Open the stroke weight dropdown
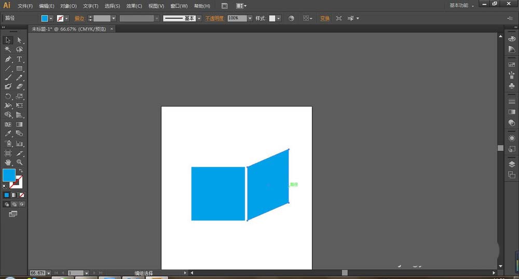The image size is (519, 279). [x=114, y=19]
